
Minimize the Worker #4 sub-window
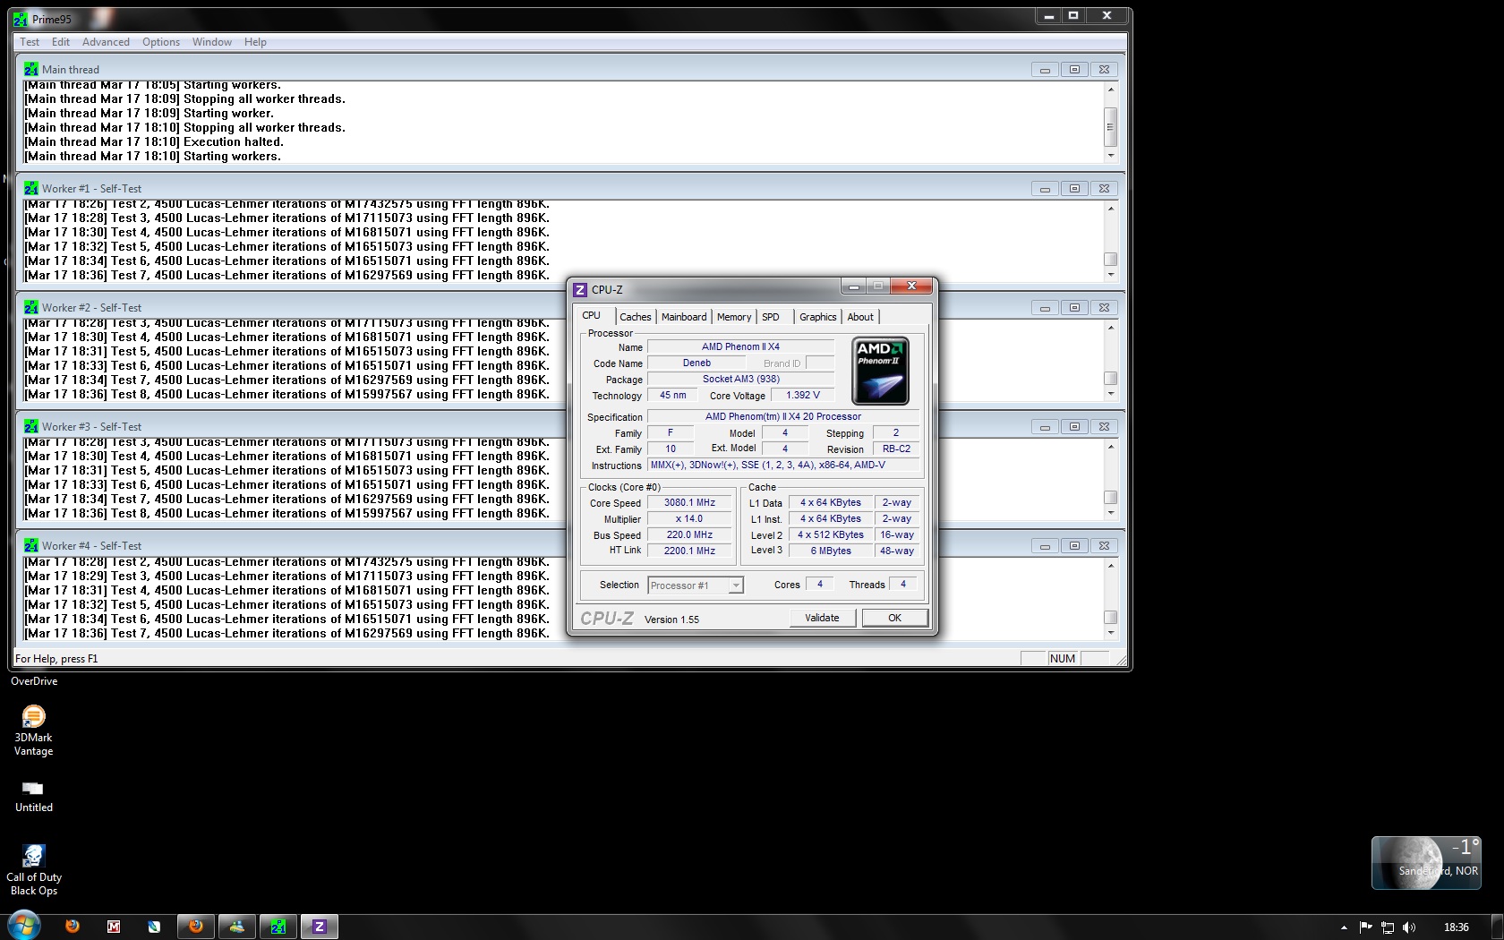[1045, 545]
